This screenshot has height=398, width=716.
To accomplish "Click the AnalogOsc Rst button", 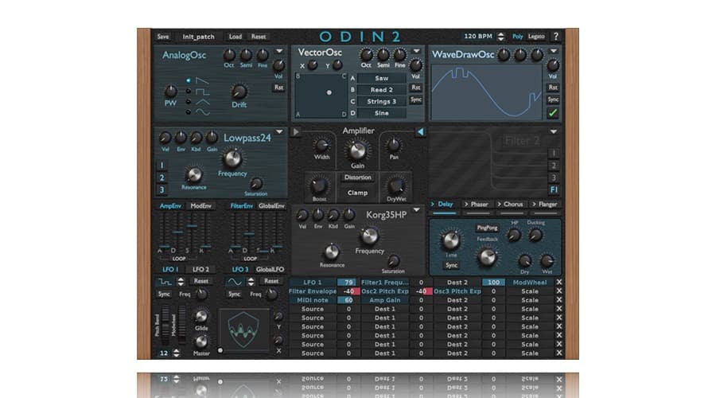I will click(278, 88).
